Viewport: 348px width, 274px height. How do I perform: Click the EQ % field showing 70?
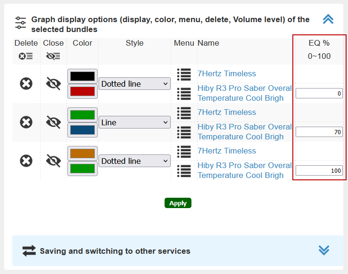pyautogui.click(x=319, y=132)
